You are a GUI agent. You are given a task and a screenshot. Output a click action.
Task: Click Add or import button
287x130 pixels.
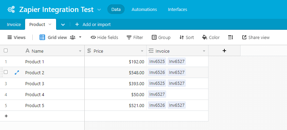[93, 24]
